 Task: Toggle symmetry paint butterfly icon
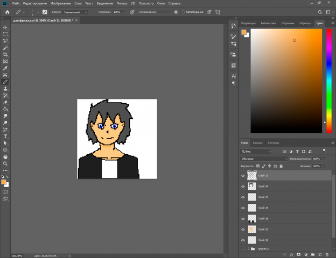218,12
